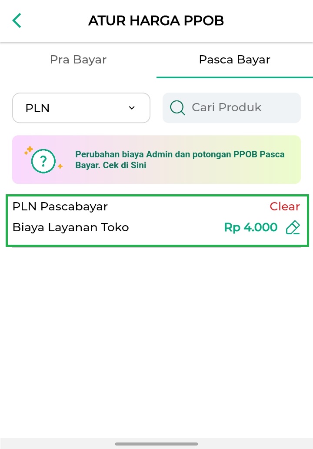
Task: Tap the Rp 4.000 service fee amount
Action: click(x=250, y=227)
